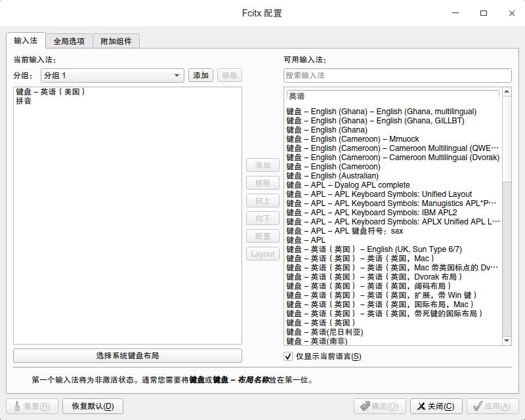Move an input method up with 向上
525x420 pixels.
(262, 200)
